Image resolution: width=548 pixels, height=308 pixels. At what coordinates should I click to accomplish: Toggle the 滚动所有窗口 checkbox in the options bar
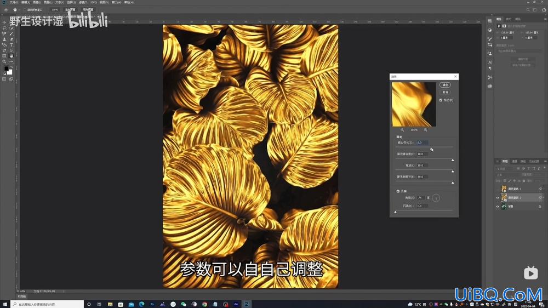[25, 10]
